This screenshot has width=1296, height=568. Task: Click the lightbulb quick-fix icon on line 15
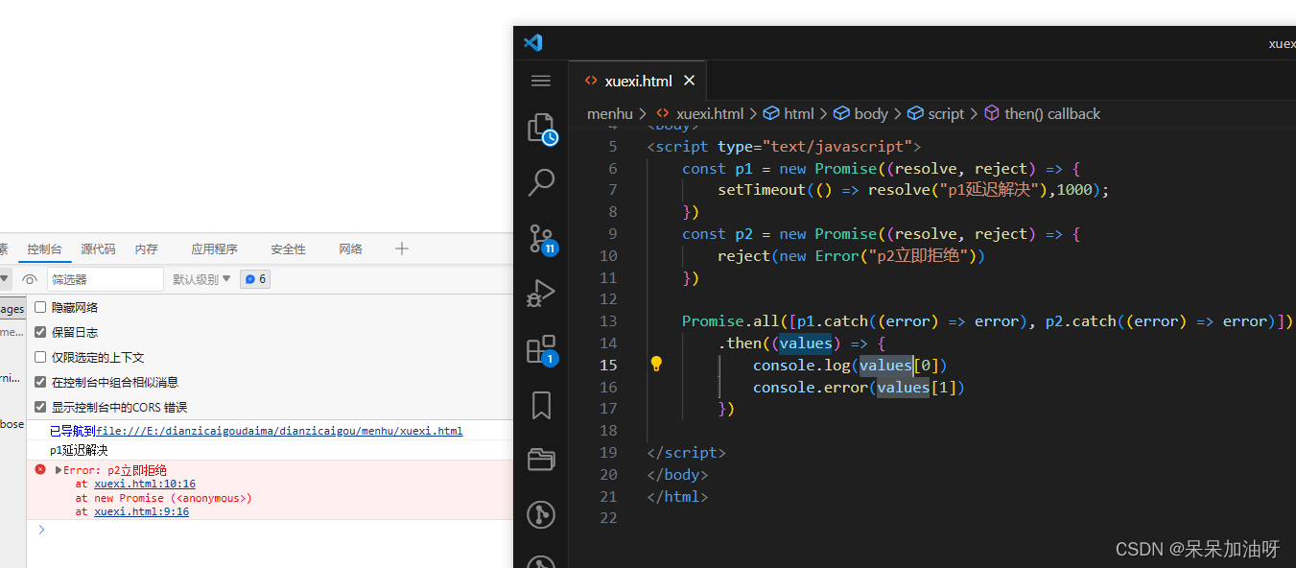656,365
